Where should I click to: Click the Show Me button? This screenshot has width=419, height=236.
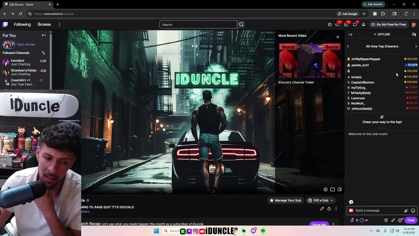point(319,225)
